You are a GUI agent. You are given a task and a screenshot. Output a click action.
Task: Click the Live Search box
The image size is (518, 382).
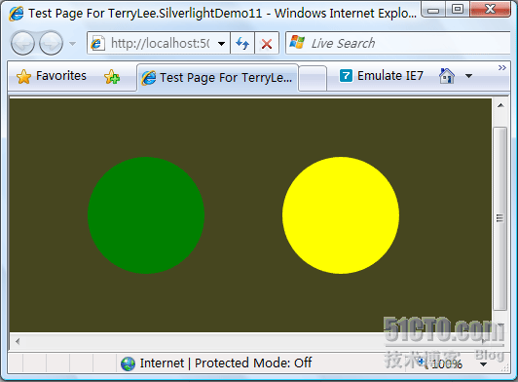pyautogui.click(x=397, y=43)
